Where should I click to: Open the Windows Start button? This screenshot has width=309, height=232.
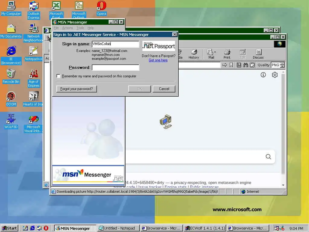(9, 228)
